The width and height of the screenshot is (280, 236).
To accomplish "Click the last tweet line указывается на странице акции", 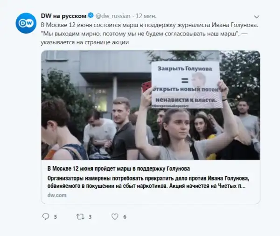I will pyautogui.click(x=85, y=42).
